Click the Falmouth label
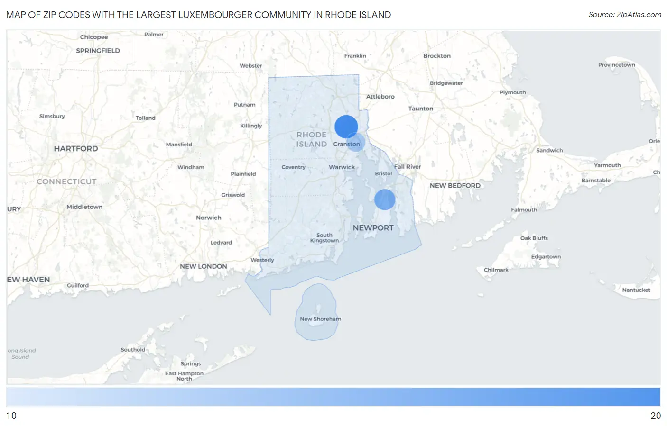 pos(524,210)
